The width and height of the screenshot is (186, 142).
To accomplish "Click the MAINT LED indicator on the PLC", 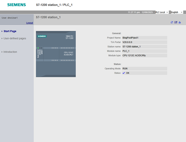I will coord(42,48).
